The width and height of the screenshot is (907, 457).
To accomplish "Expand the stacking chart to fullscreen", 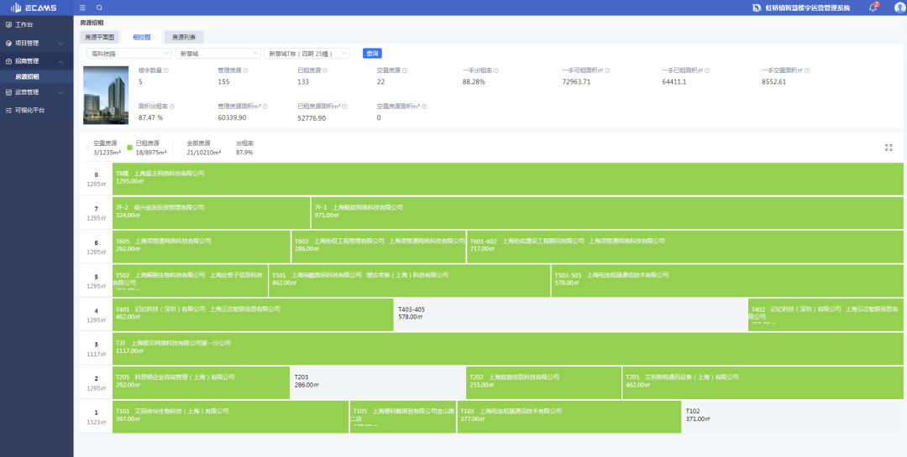I will point(889,148).
